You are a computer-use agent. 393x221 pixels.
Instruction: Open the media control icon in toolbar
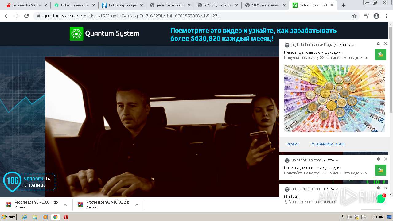[x=366, y=16]
